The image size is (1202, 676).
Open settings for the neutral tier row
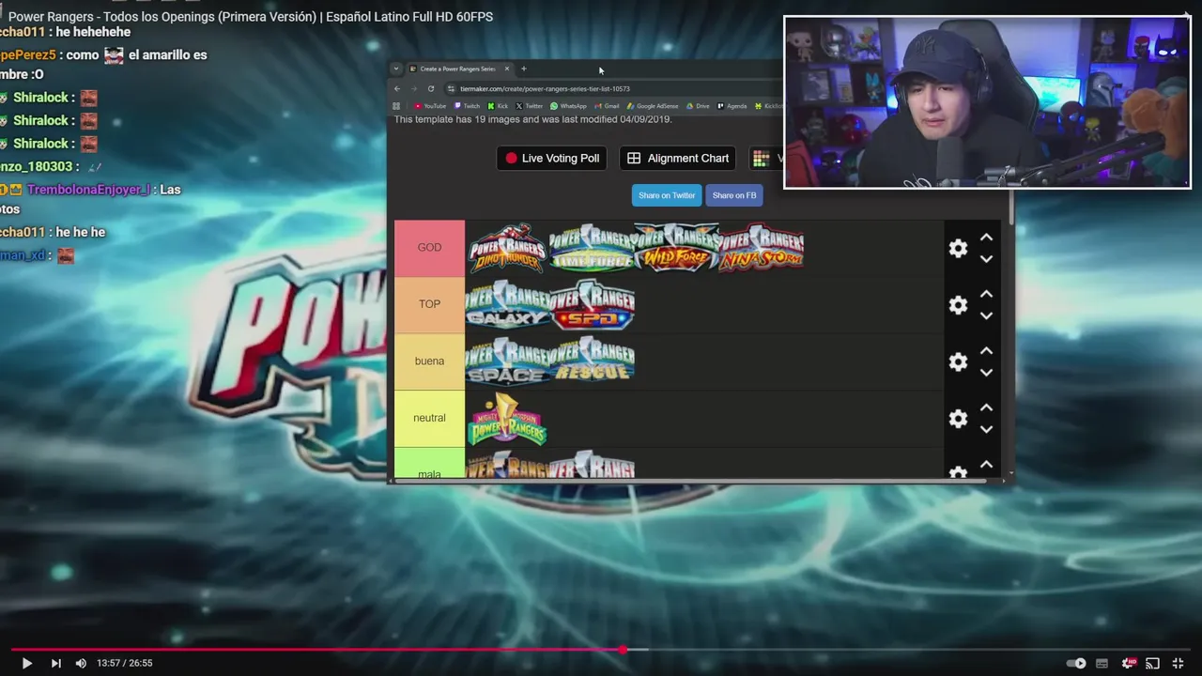tap(958, 419)
